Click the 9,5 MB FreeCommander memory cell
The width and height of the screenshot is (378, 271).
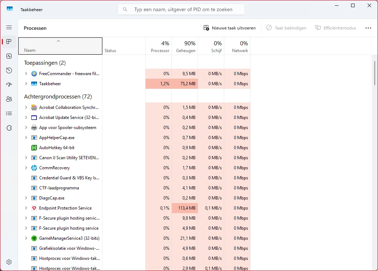coord(185,74)
